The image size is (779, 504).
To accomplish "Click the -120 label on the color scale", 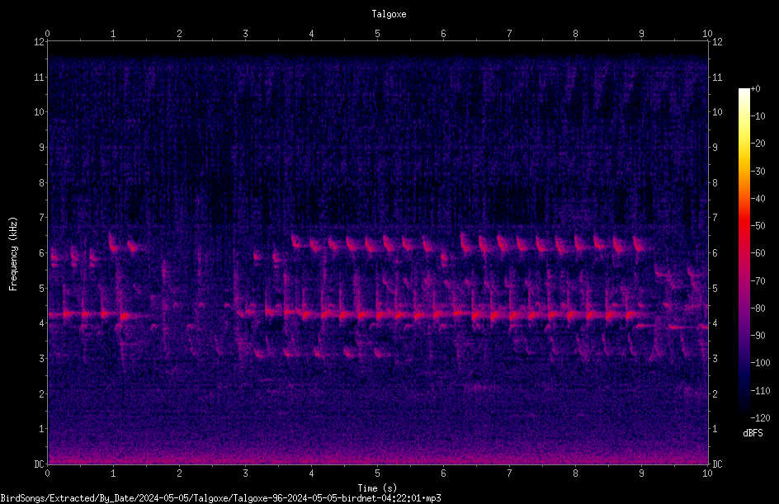I will pos(761,417).
